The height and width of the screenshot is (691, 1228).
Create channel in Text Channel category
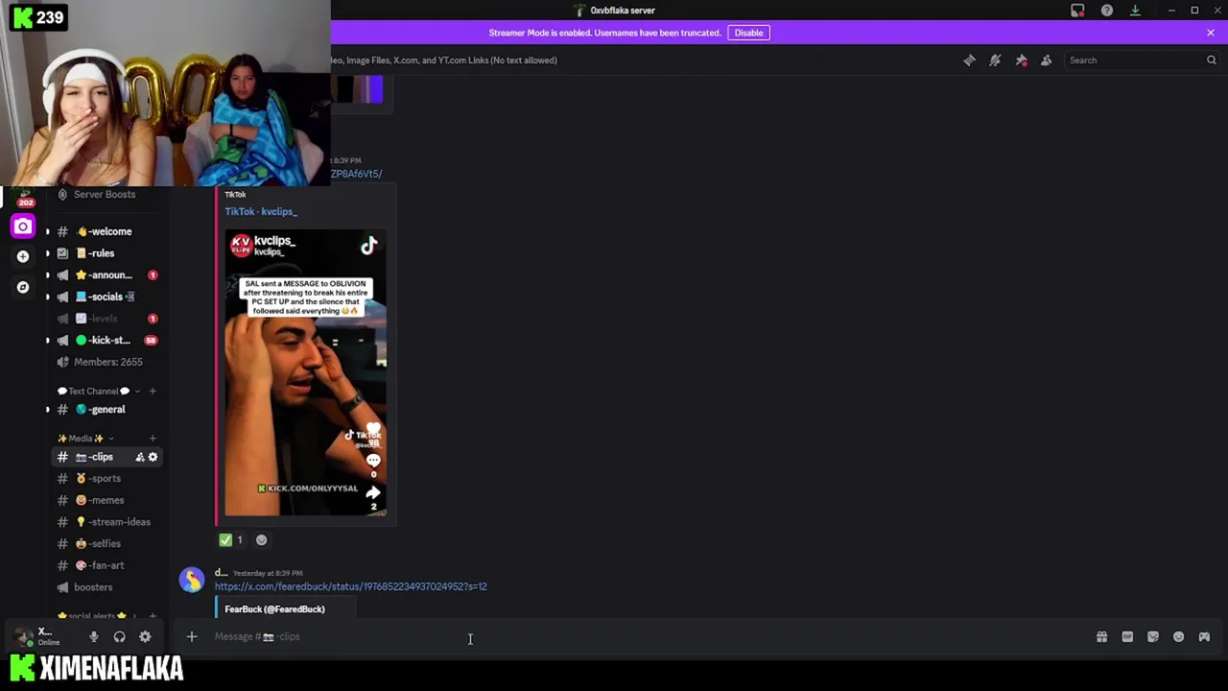(153, 391)
